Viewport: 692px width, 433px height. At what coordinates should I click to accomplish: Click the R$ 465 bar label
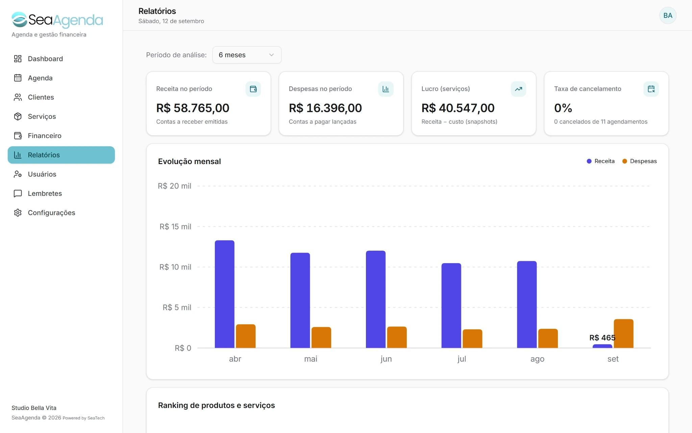(x=602, y=338)
